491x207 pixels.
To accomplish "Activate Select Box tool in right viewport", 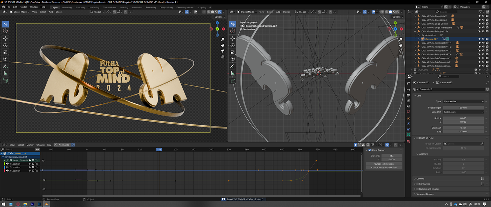I will [232, 24].
